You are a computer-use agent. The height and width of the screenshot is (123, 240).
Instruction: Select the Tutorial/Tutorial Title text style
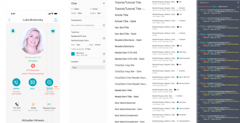(128, 2)
